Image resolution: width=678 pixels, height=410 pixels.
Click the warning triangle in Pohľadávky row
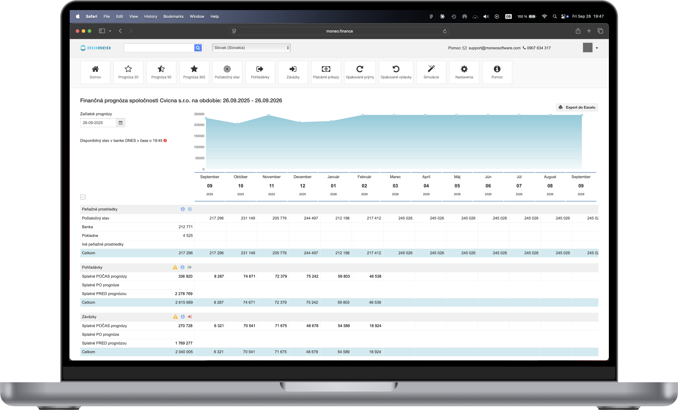pos(175,267)
